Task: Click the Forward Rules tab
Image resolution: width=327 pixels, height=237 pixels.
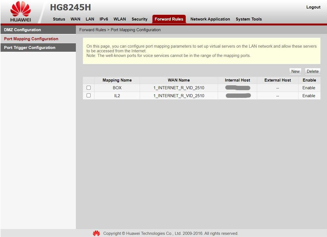Action: [169, 19]
